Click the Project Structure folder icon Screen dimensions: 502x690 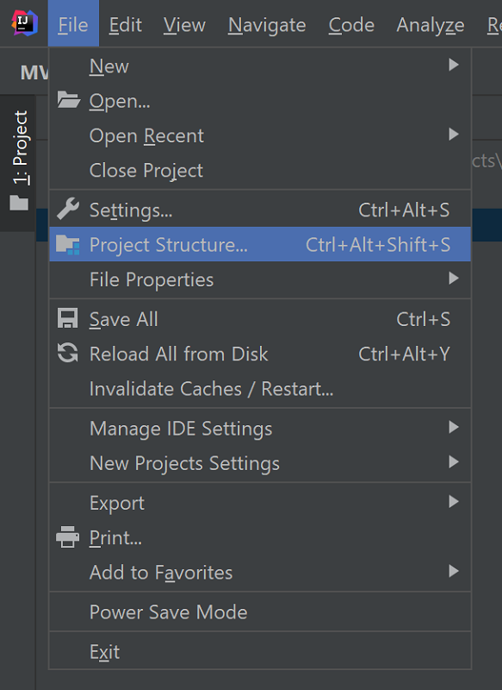[68, 245]
